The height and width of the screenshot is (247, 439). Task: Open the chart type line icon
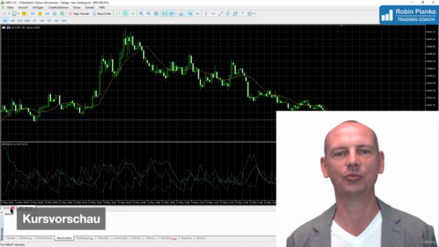pyautogui.click(x=5, y=14)
